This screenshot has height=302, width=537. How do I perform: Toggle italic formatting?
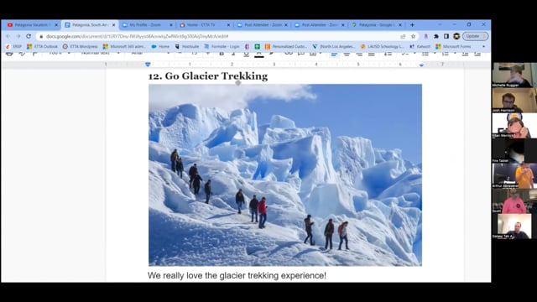pyautogui.click(x=233, y=54)
